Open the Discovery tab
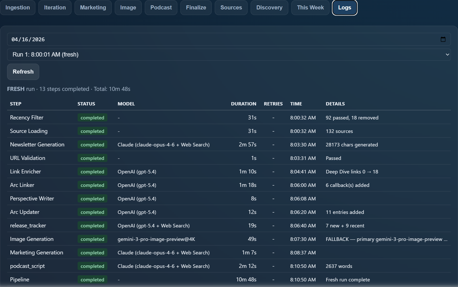458x287 pixels. tap(269, 8)
